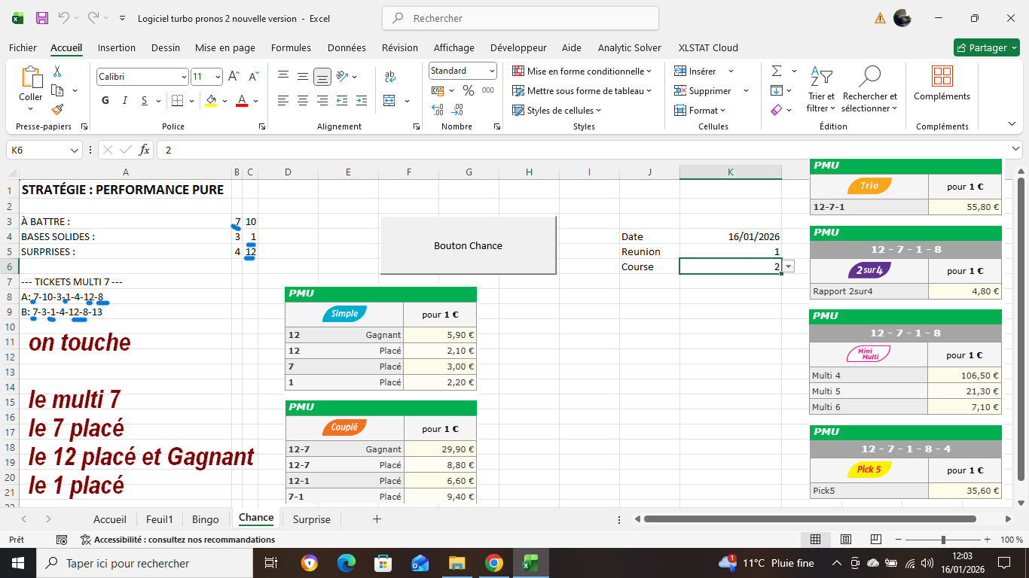Apply the red font color
Screen dimensions: 1029x578
(x=242, y=101)
